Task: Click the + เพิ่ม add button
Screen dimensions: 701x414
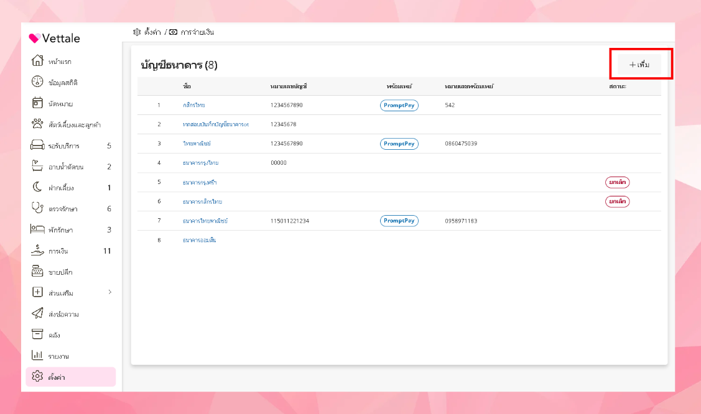Action: [639, 65]
